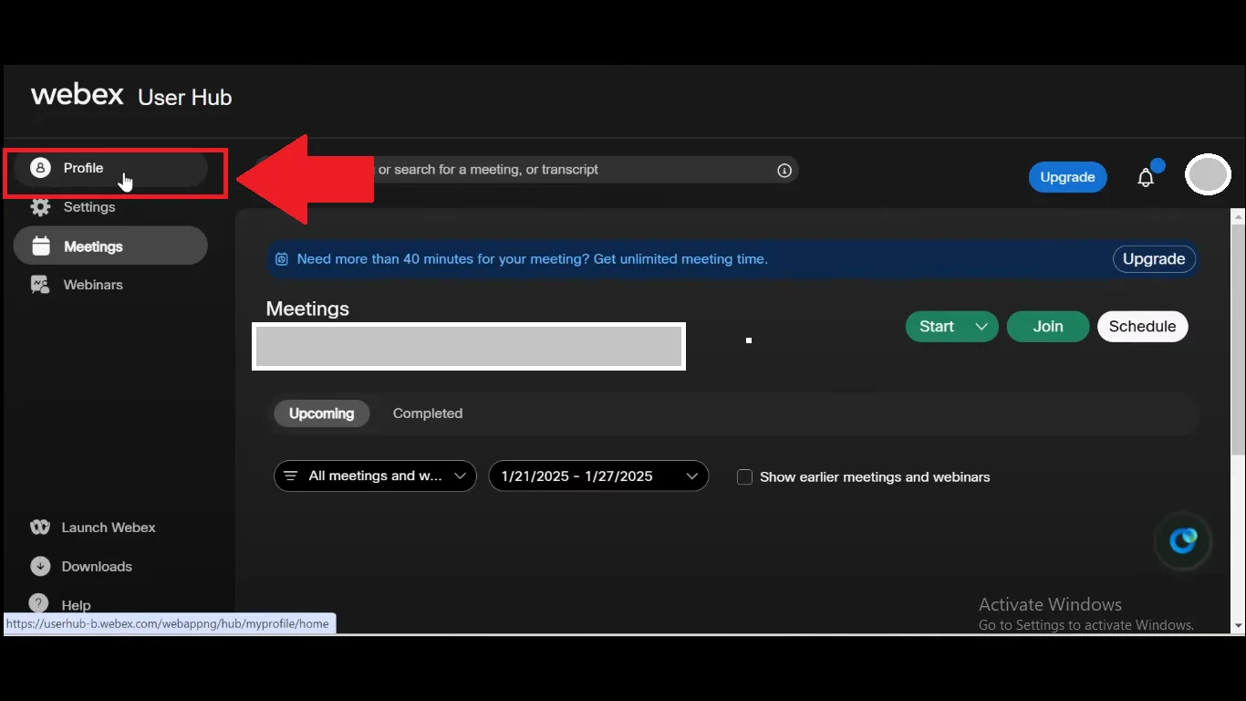Click the scrollbar down arrow

point(1238,625)
